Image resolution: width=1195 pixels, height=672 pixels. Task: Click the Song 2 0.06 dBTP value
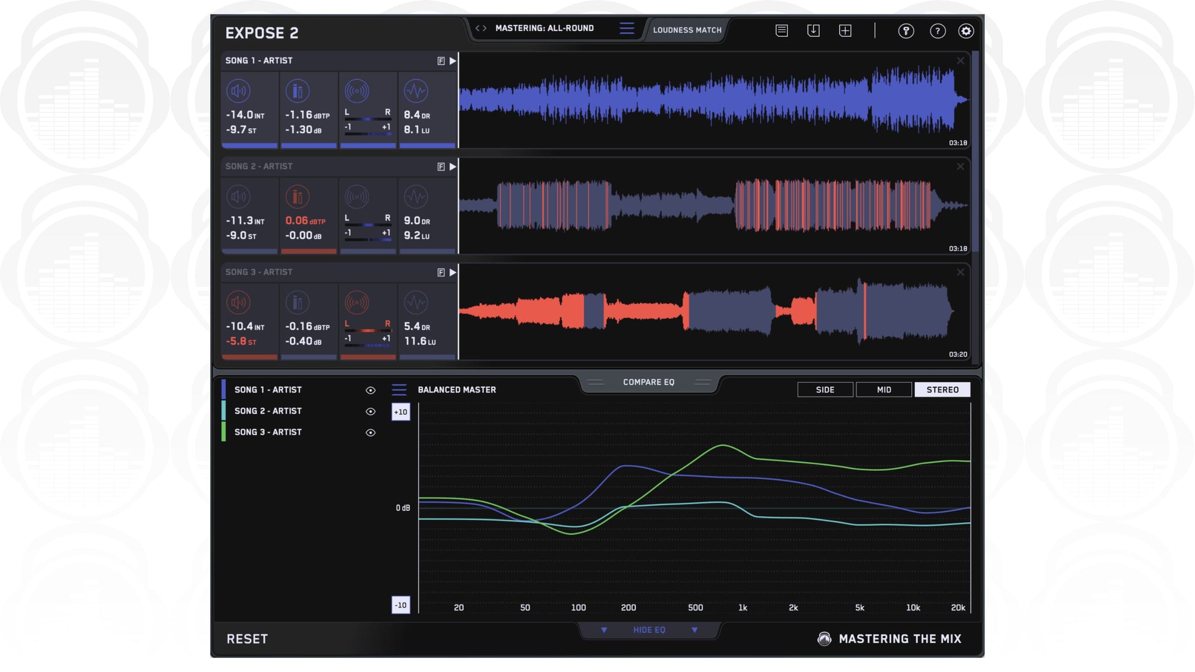pos(305,220)
